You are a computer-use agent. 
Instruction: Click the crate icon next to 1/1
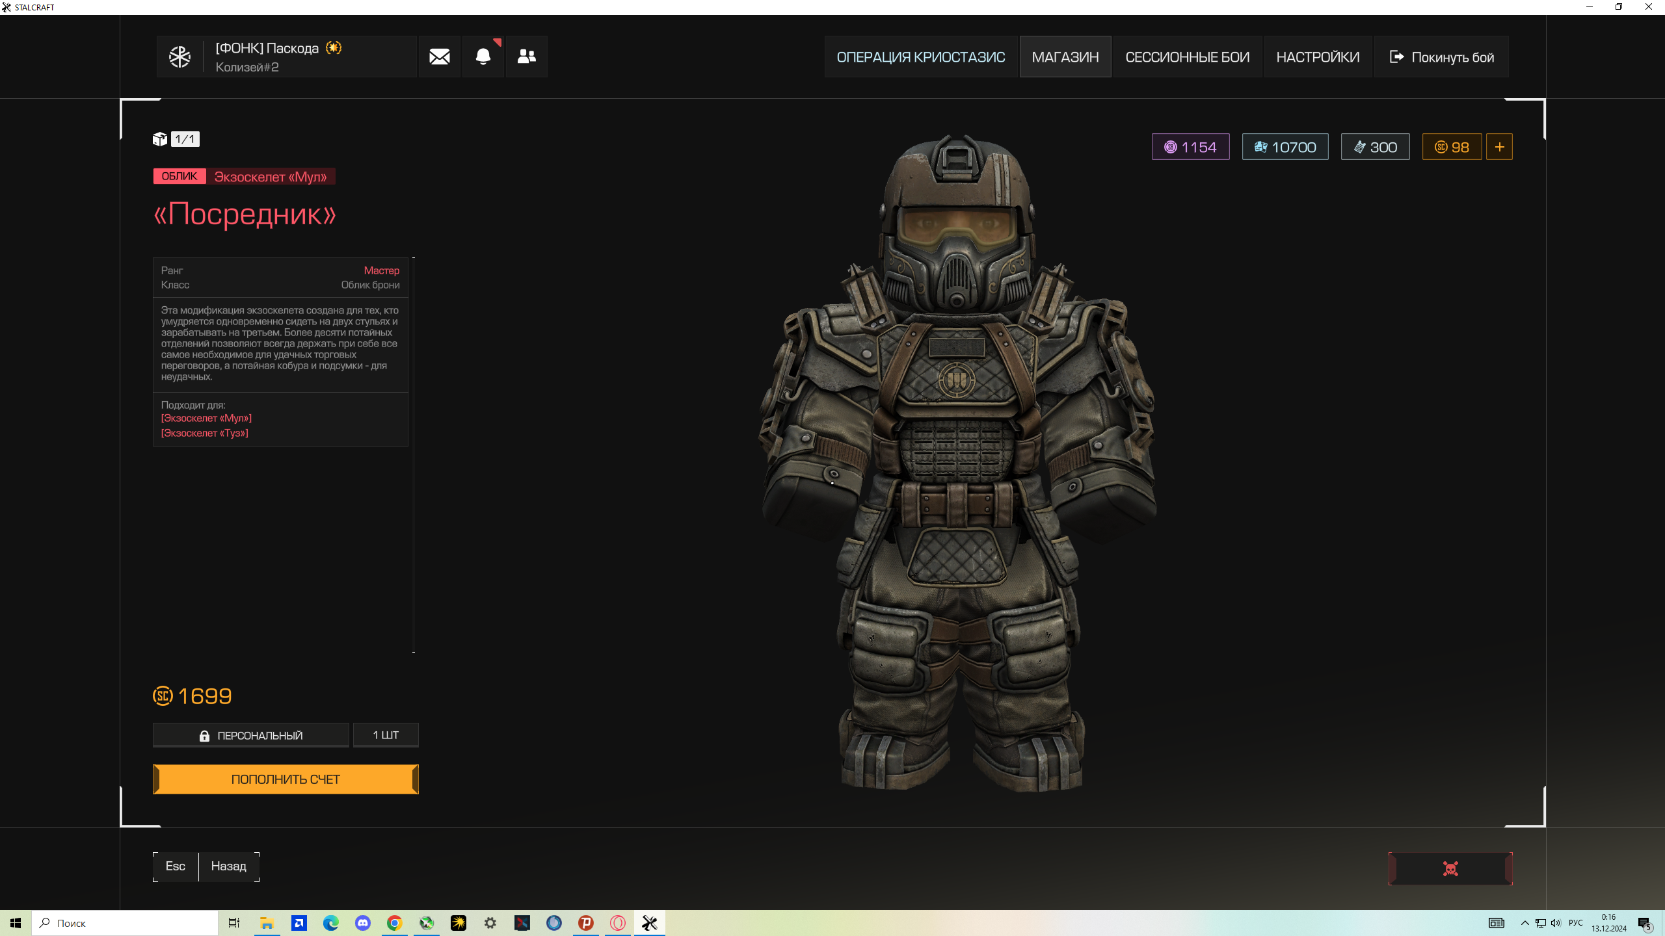[159, 139]
